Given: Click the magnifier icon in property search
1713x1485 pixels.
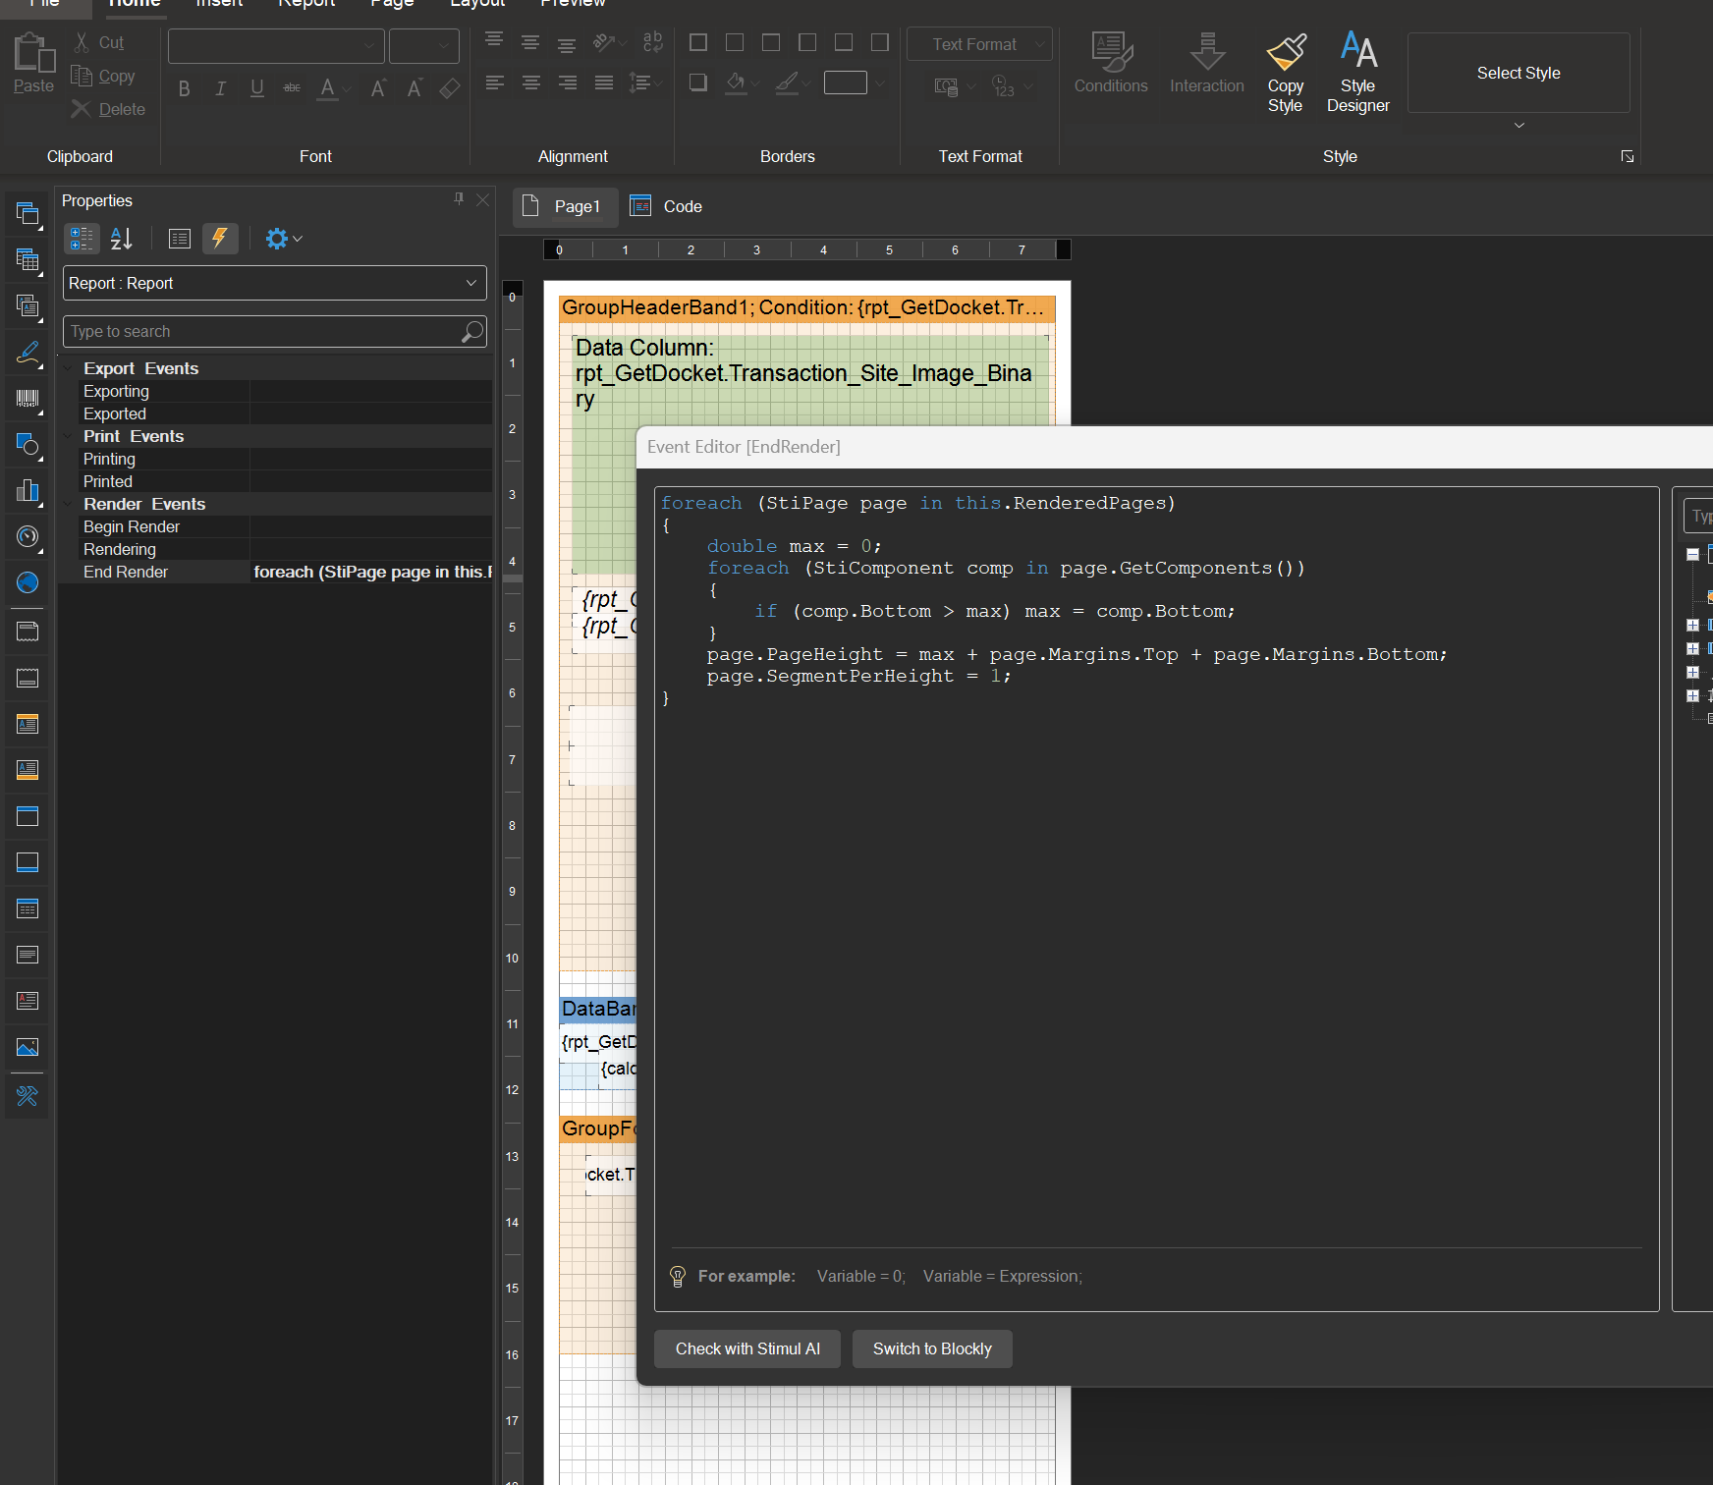Looking at the screenshot, I should [472, 332].
